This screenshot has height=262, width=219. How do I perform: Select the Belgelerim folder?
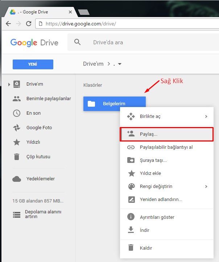click(114, 104)
